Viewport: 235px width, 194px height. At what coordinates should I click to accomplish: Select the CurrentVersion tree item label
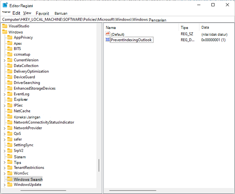[x=26, y=60]
